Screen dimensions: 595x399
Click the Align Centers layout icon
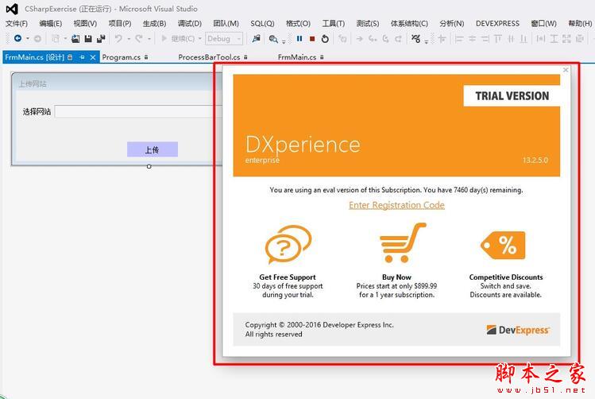pos(472,39)
